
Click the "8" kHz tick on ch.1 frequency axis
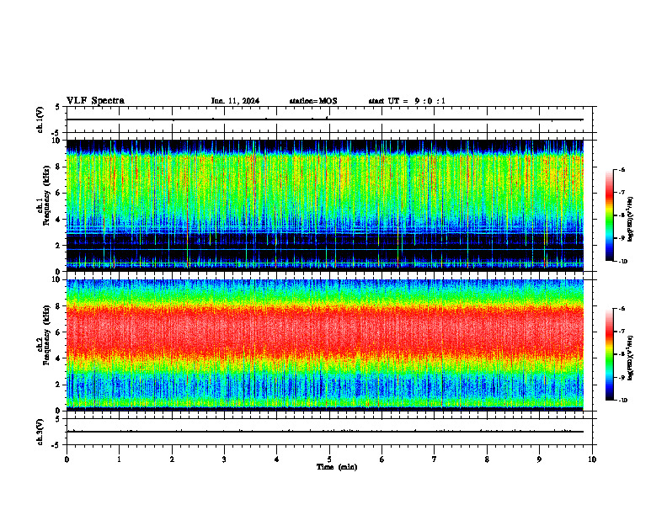click(59, 167)
